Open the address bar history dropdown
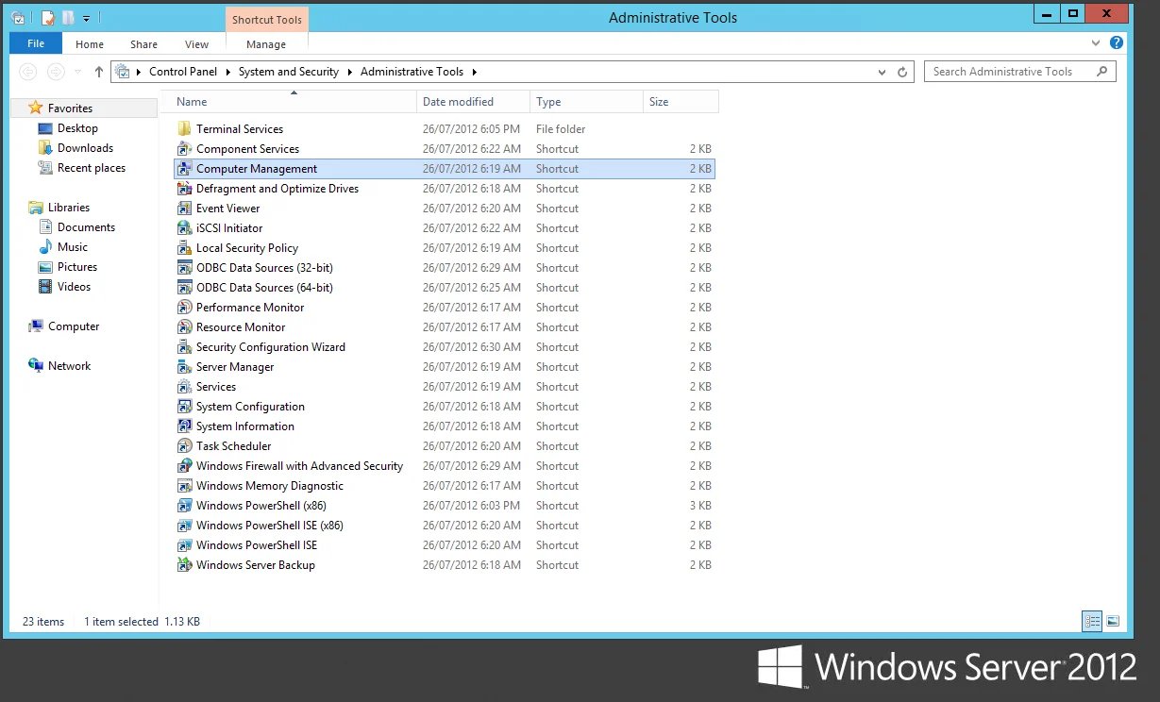 882,72
